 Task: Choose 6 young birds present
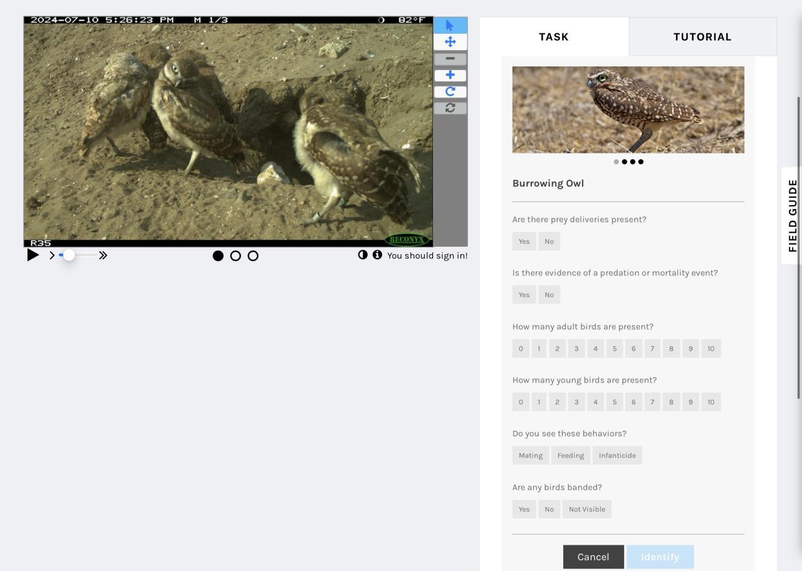point(633,402)
